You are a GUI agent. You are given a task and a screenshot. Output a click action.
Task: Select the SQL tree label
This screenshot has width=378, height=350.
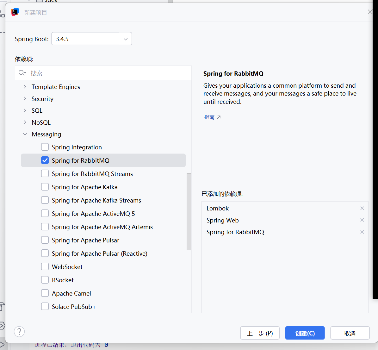[x=37, y=110]
